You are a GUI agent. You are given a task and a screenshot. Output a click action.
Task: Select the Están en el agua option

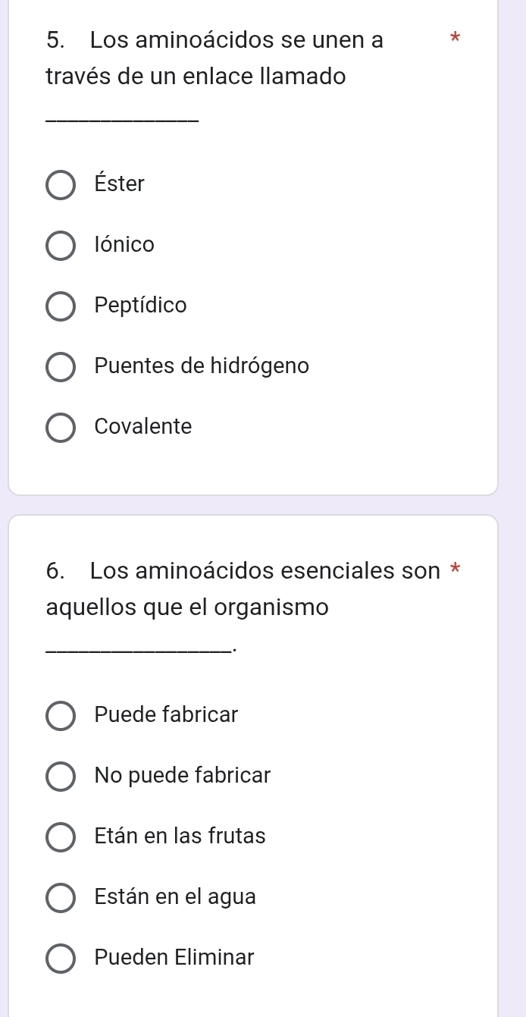pyautogui.click(x=61, y=897)
